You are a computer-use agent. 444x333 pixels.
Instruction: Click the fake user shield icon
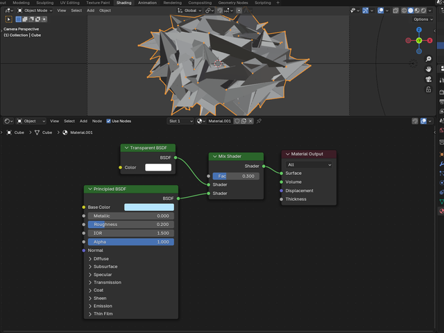tap(237, 121)
